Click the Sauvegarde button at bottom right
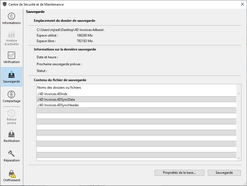The width and height of the screenshot is (247, 186). (224, 173)
